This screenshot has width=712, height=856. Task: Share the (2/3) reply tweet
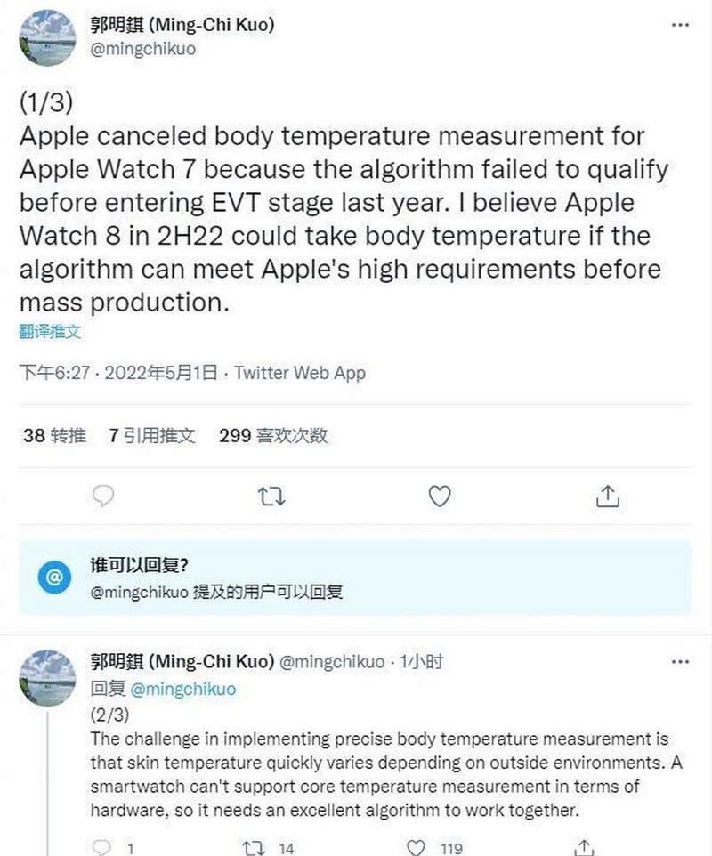[x=584, y=848]
